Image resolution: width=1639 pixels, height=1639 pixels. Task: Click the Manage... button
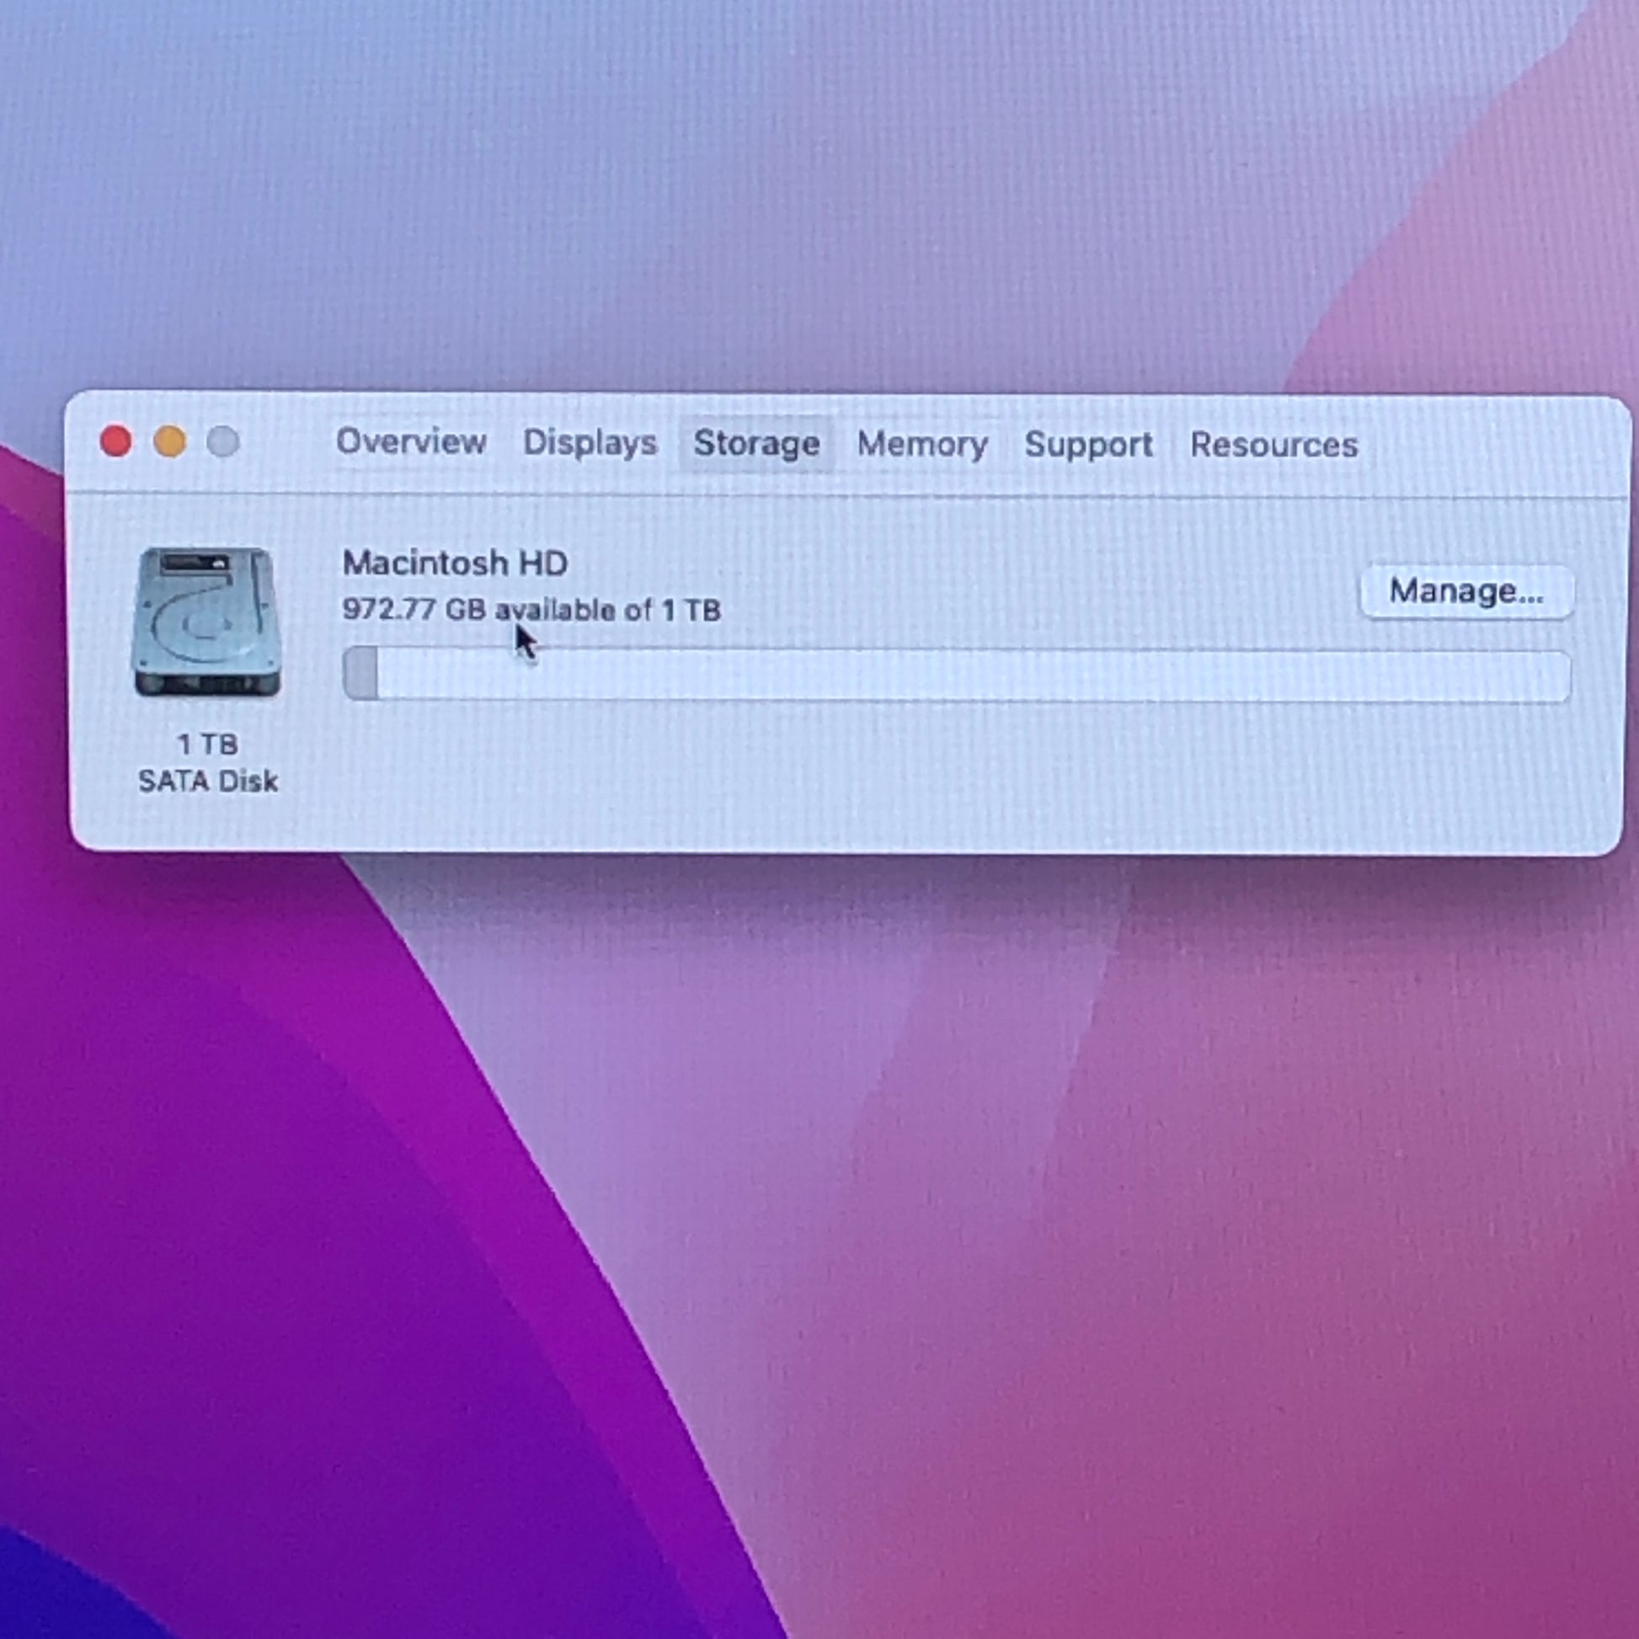(1466, 591)
